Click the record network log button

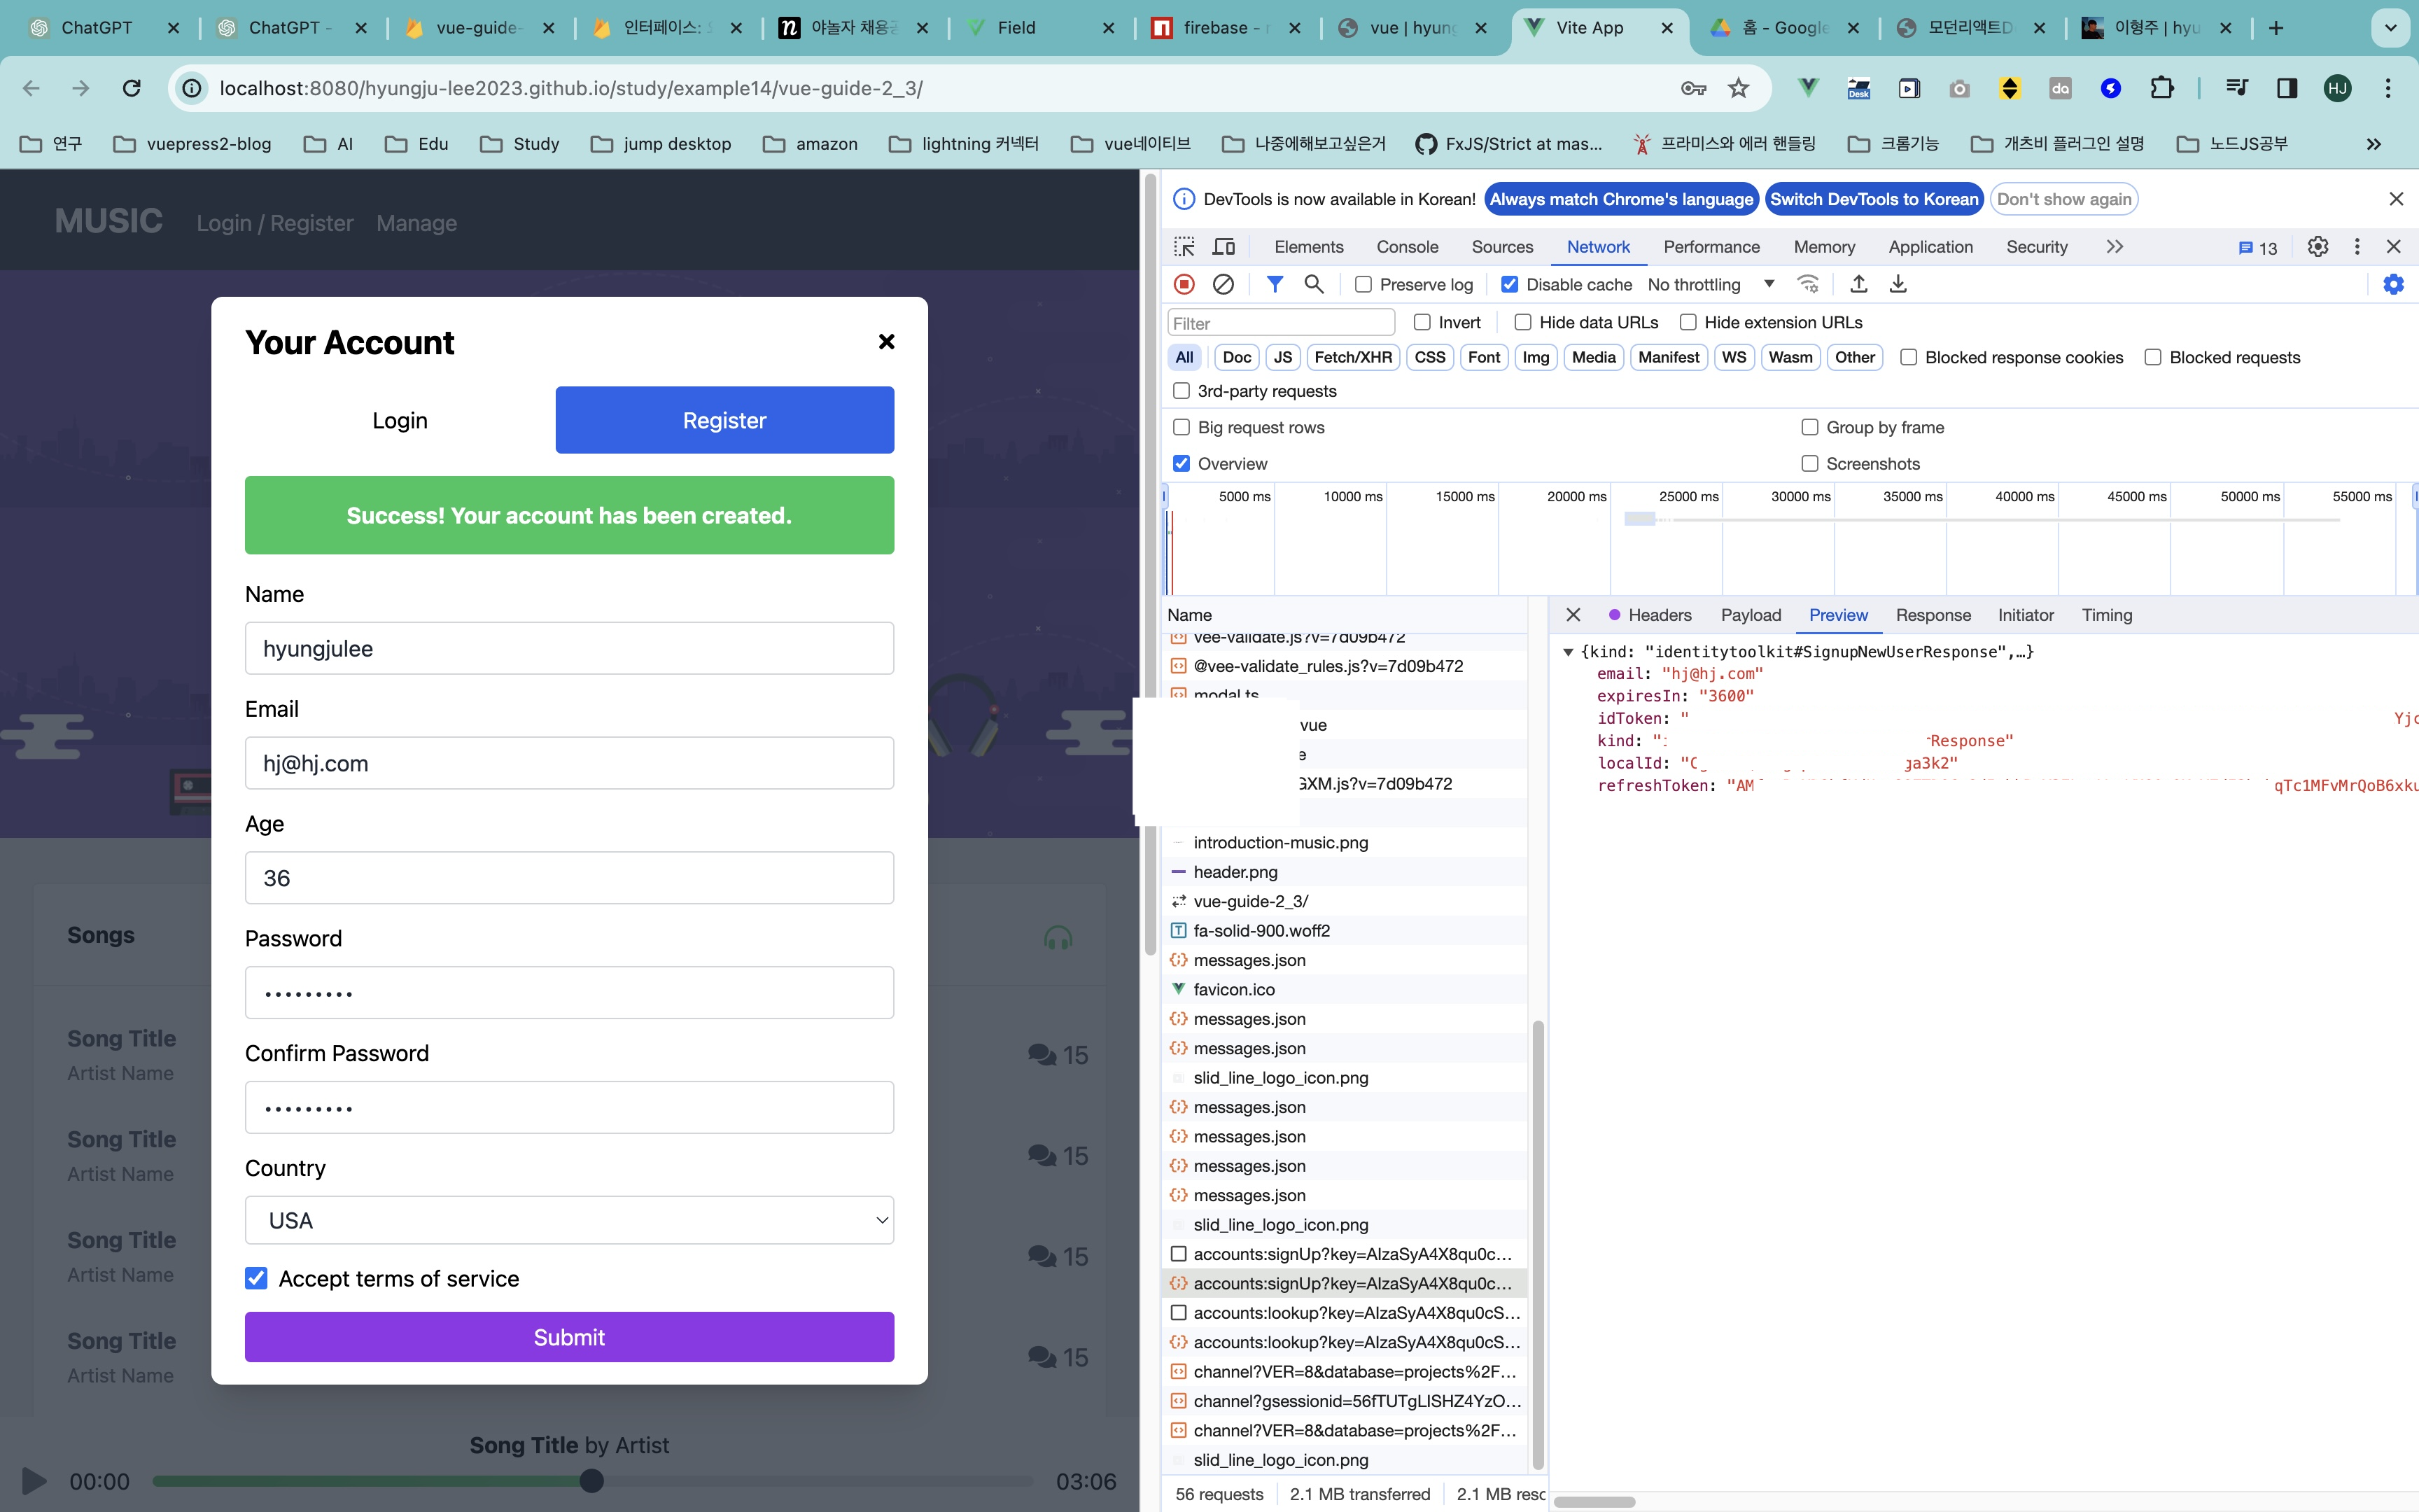1184,284
